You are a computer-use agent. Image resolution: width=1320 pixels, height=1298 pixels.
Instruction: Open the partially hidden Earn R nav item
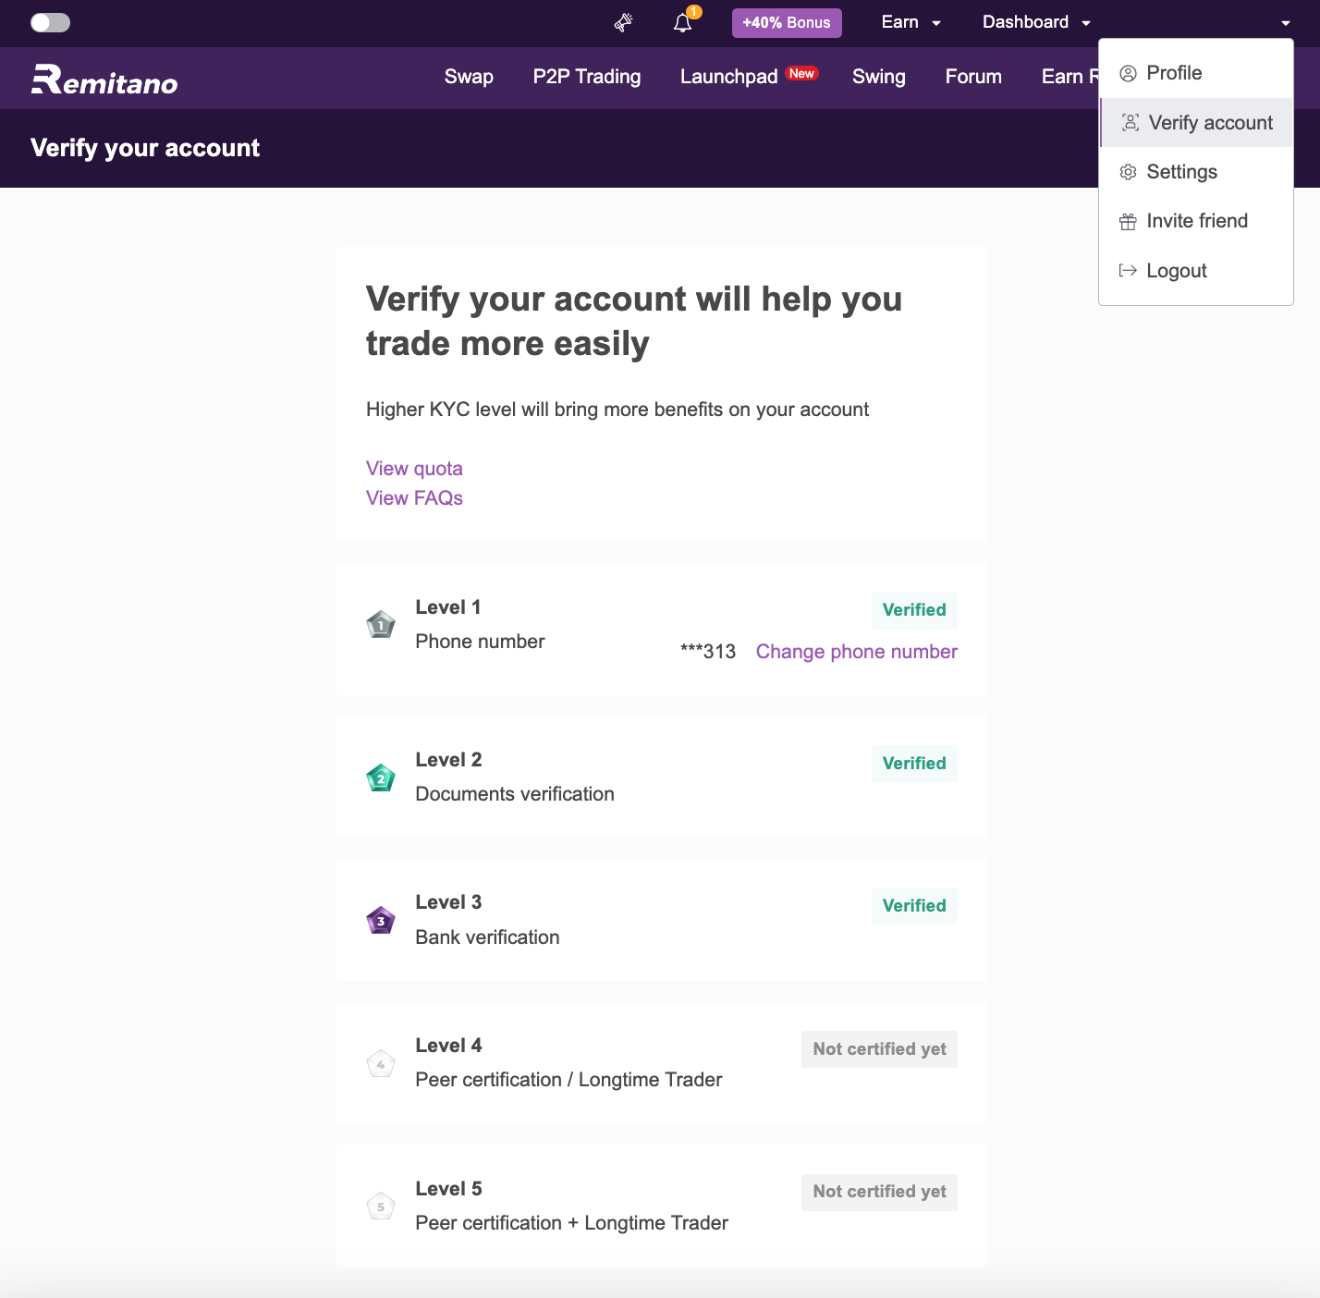(1069, 77)
